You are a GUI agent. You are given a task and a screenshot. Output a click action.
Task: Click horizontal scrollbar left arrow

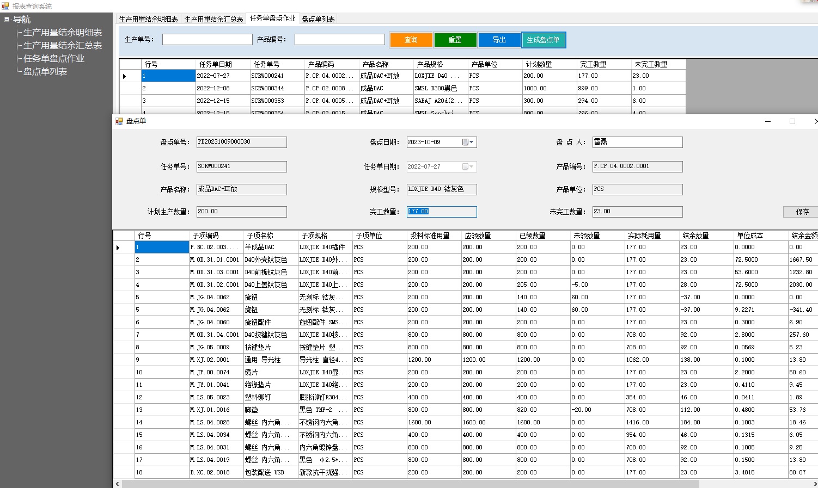click(117, 484)
